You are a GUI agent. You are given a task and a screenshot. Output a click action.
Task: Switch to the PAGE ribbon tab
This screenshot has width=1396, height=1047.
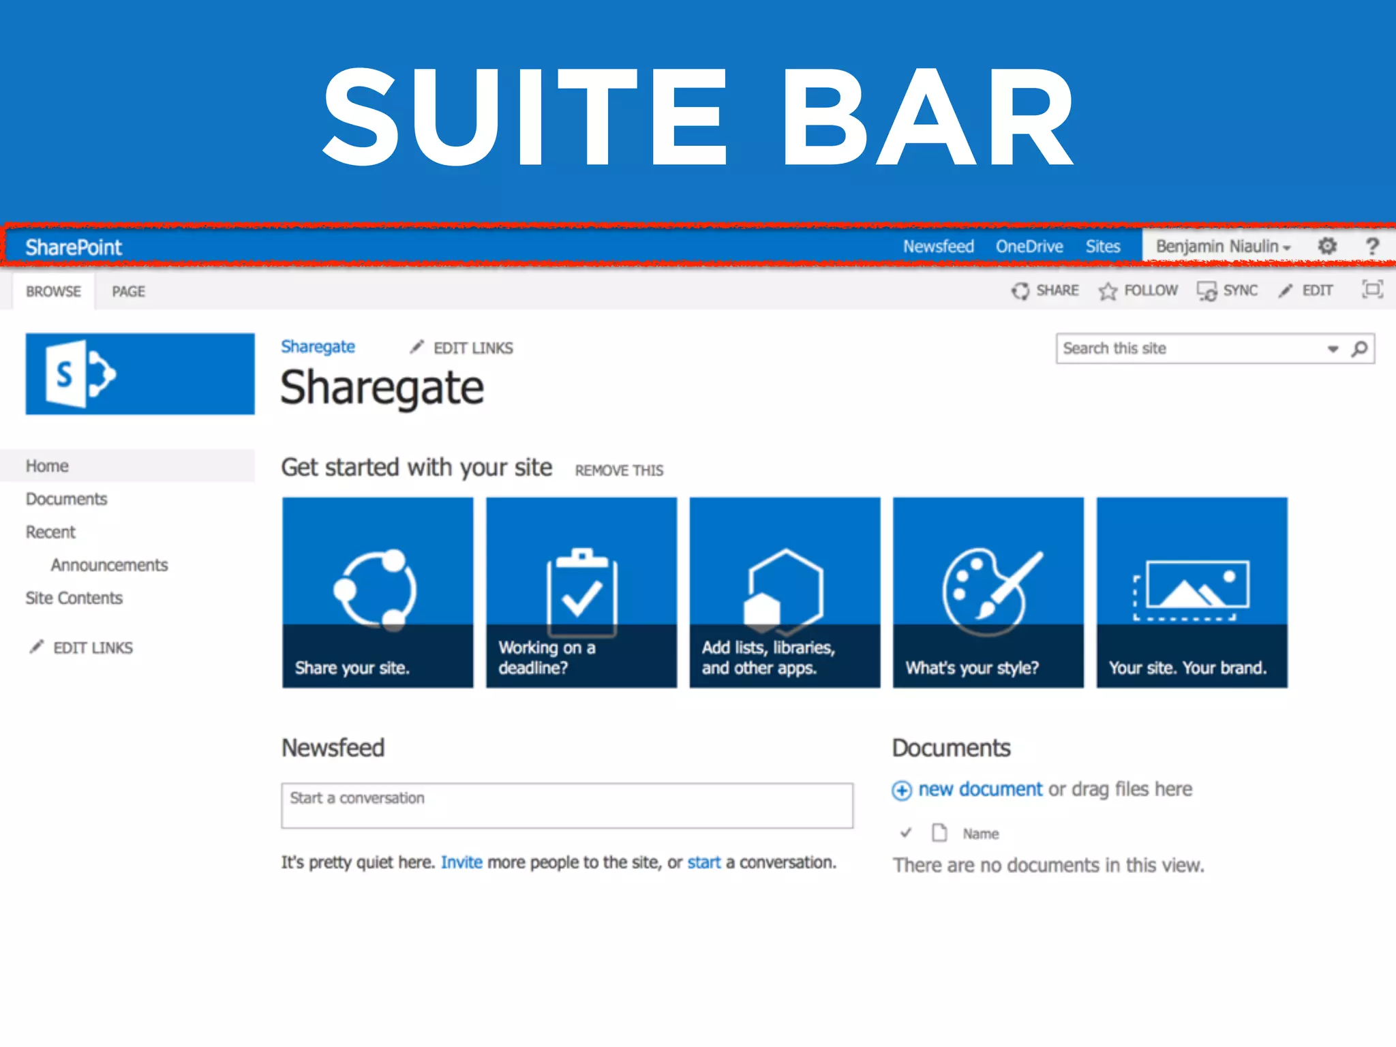[x=128, y=291]
